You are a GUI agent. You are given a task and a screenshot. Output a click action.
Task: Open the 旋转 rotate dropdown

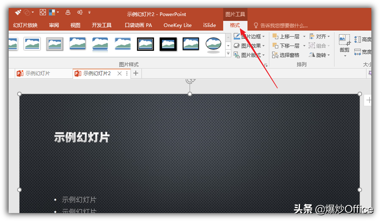tap(319, 55)
